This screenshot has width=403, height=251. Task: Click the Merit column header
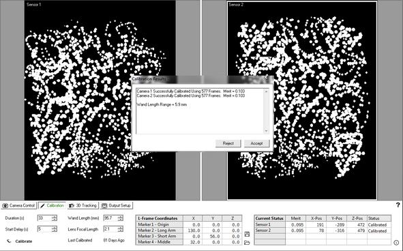[295, 218]
